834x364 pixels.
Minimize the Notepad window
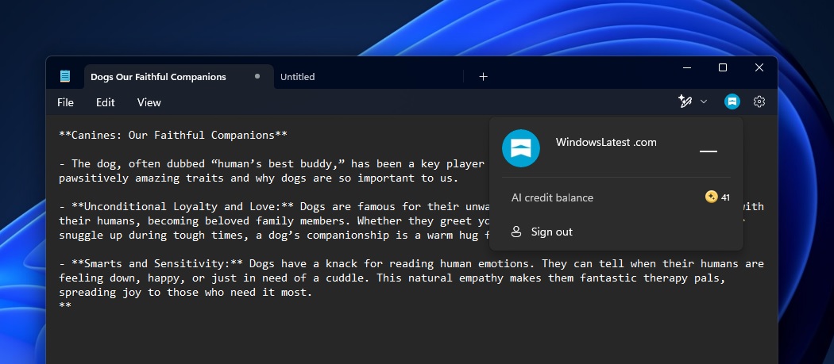point(687,67)
